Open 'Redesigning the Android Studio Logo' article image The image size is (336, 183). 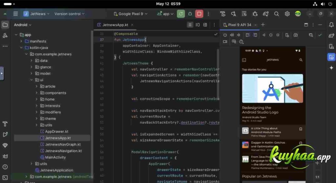[x=272, y=88]
